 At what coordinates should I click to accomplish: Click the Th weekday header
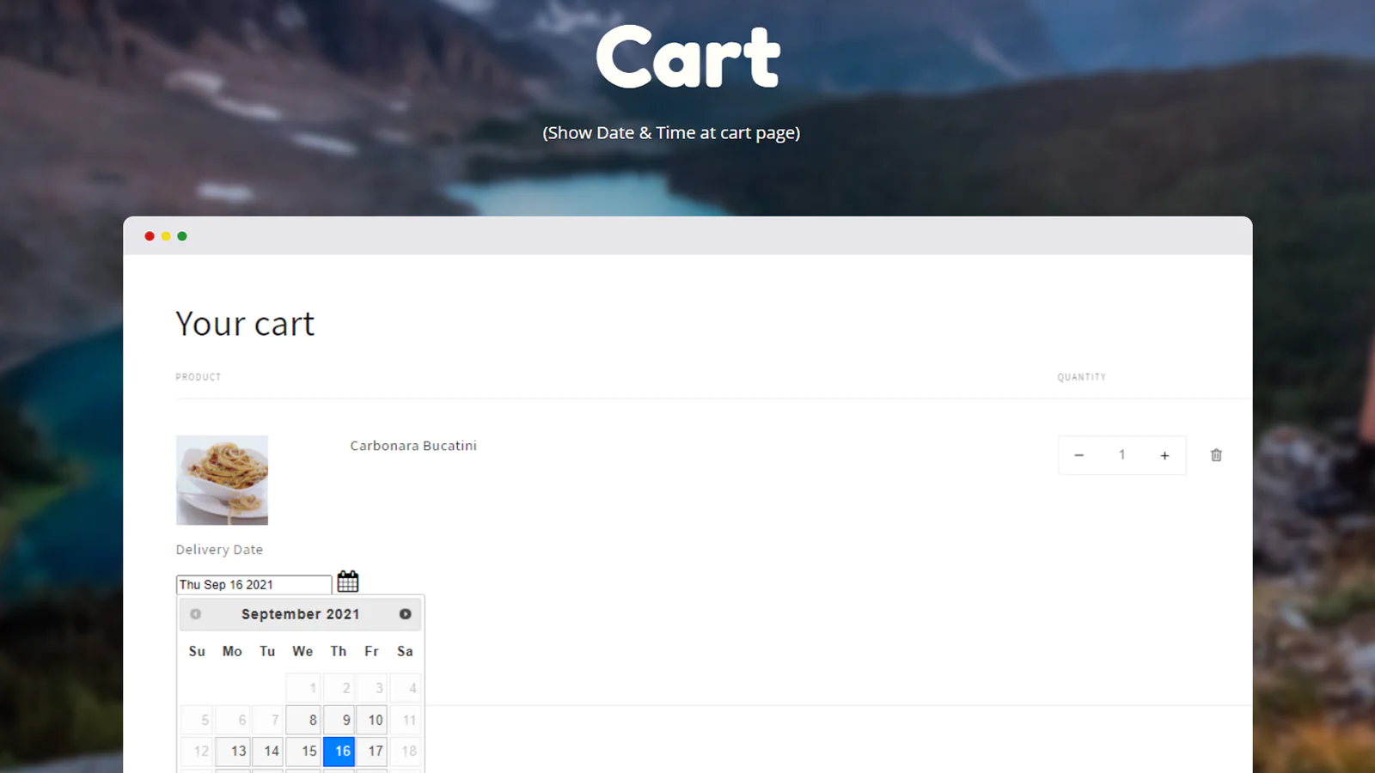[x=339, y=651]
